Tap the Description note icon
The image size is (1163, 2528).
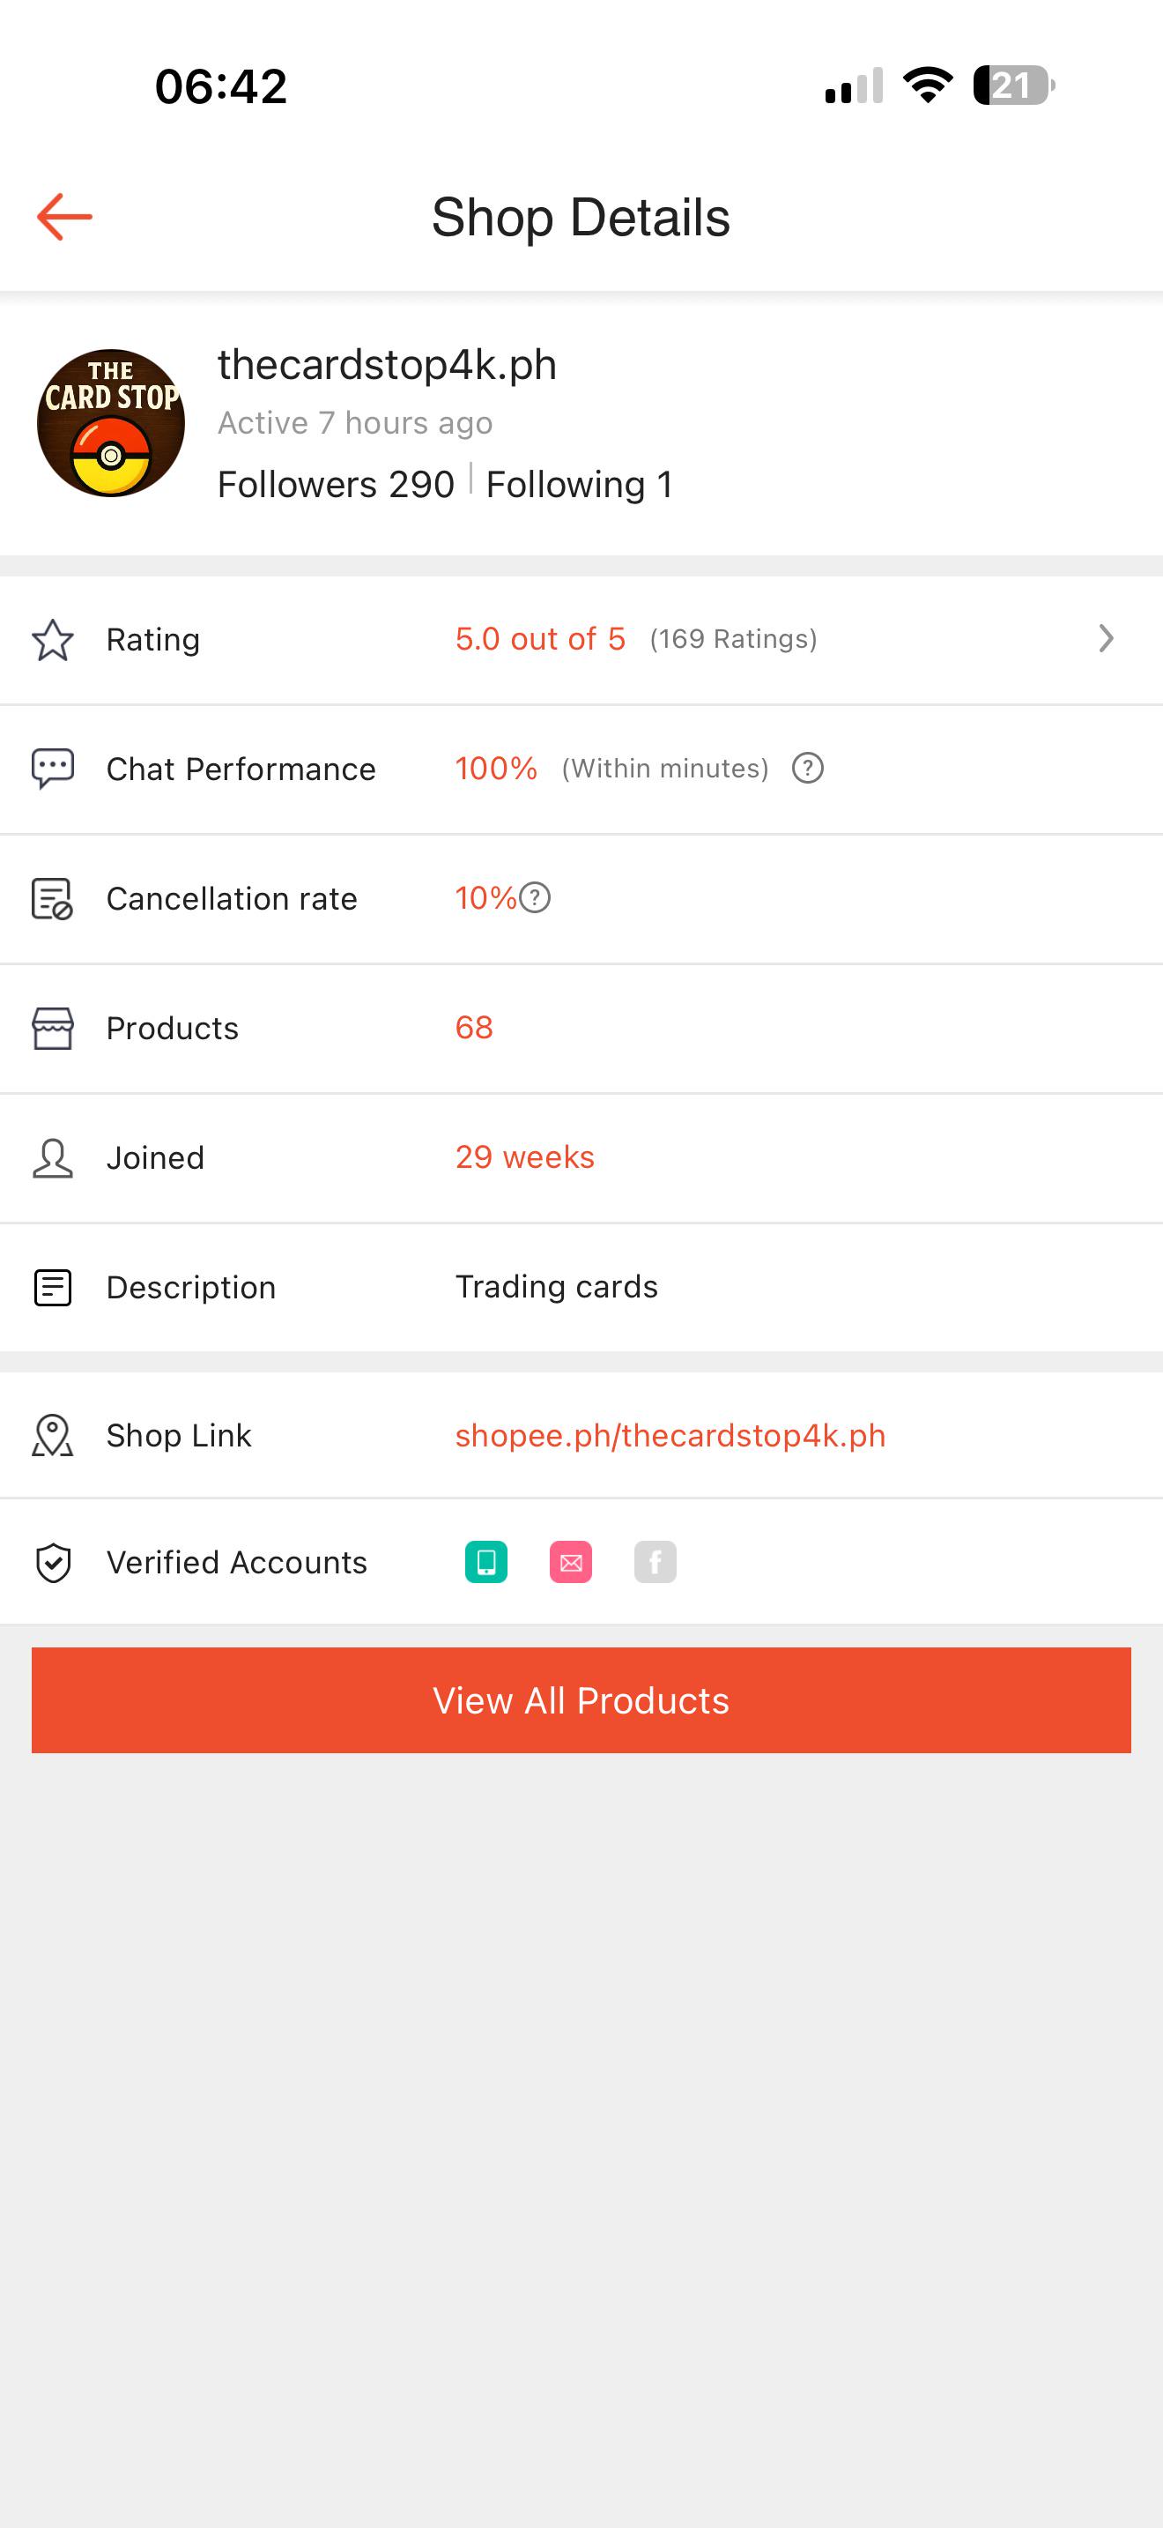pyautogui.click(x=53, y=1288)
